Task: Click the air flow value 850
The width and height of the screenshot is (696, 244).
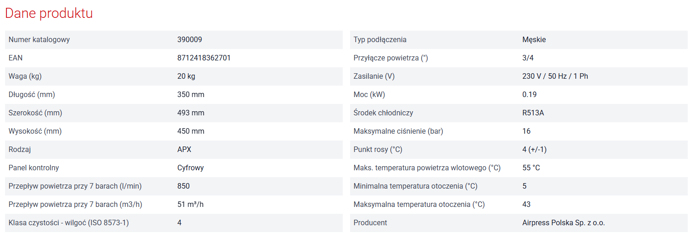Action: point(183,186)
